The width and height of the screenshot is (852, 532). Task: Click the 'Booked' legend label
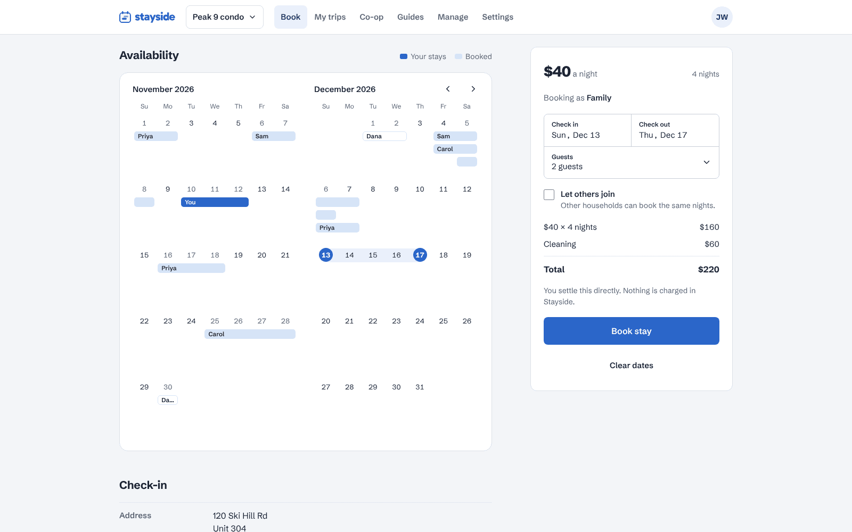pyautogui.click(x=479, y=56)
